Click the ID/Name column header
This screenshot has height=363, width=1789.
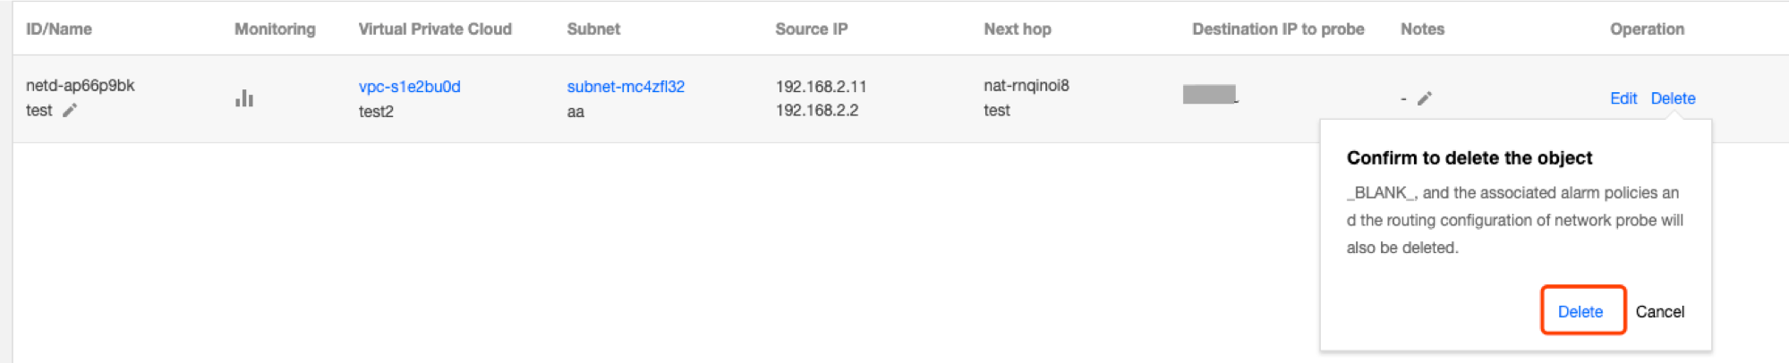[x=59, y=29]
